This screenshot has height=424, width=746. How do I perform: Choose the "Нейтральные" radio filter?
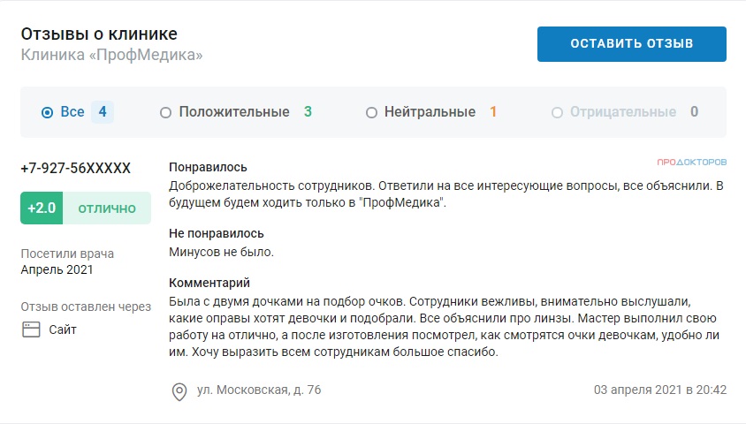pyautogui.click(x=371, y=112)
